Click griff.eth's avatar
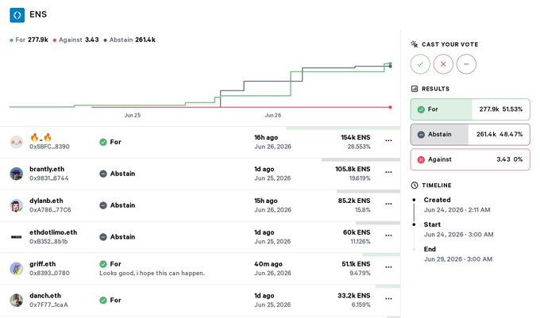The height and width of the screenshot is (318, 540). (x=16, y=269)
